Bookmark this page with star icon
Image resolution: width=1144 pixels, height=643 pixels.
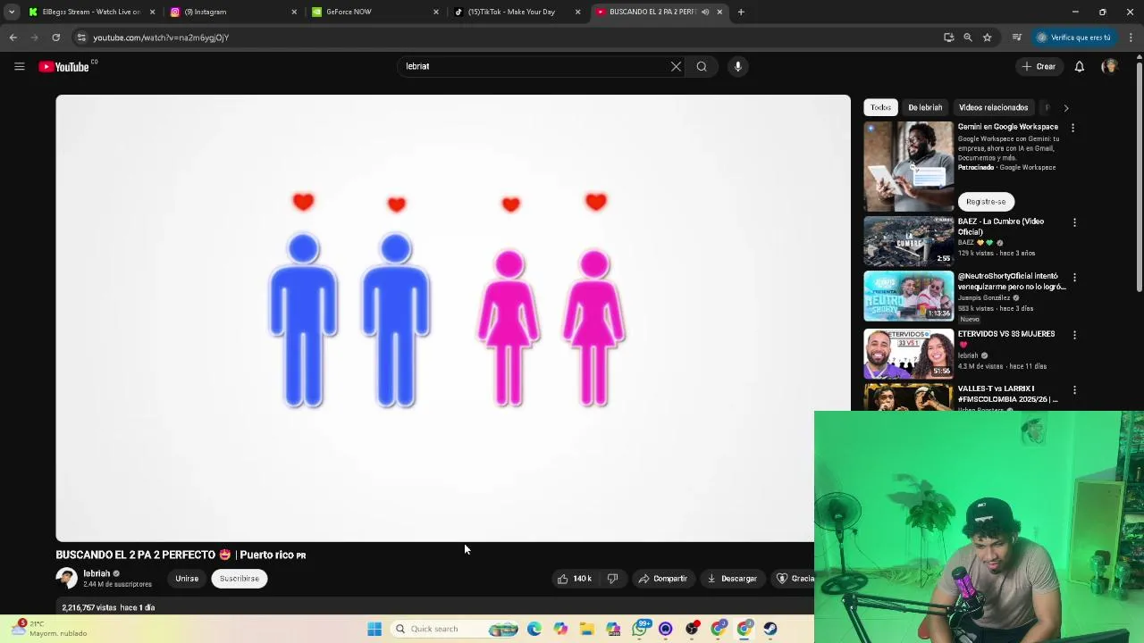tap(987, 38)
